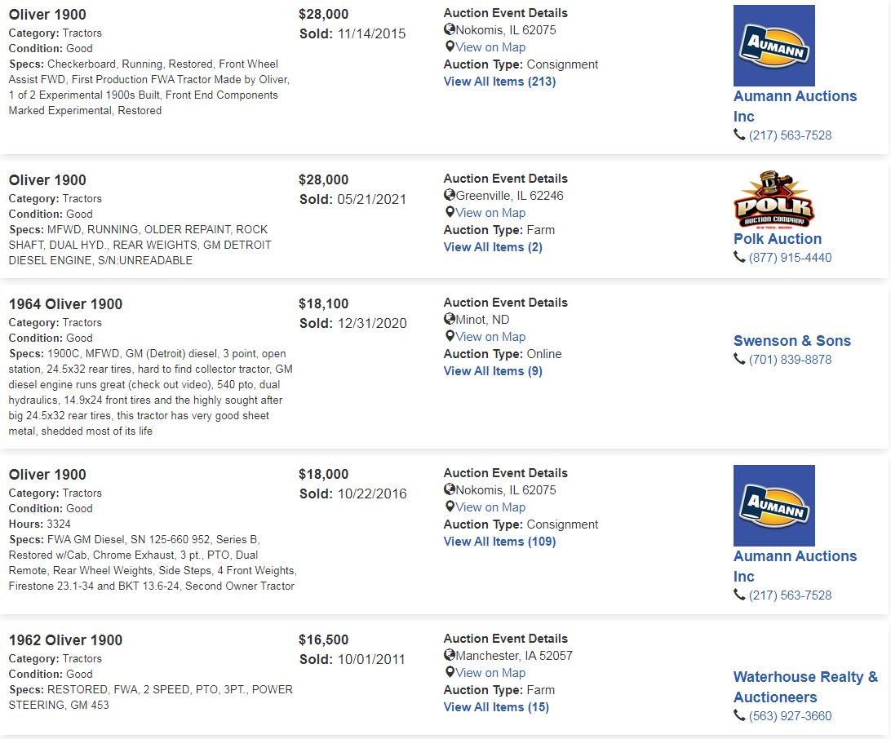This screenshot has height=739, width=891.
Task: Click map pin icon for Greenville listing
Action: (450, 212)
